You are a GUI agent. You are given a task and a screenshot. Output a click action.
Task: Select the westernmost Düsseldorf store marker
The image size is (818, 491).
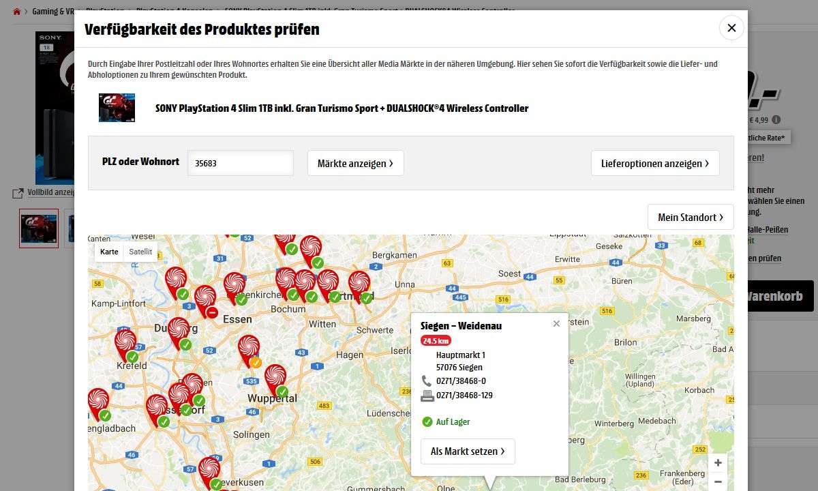(x=157, y=411)
